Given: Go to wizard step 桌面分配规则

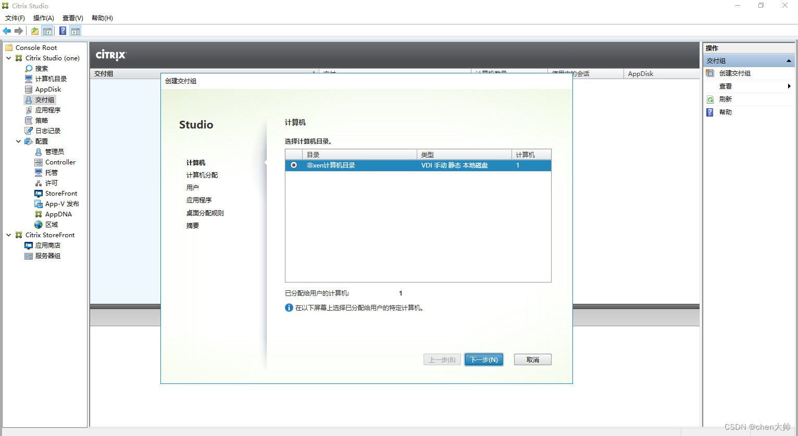Looking at the screenshot, I should tap(205, 213).
